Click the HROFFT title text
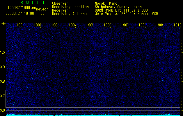 pyautogui.click(x=30, y=2)
